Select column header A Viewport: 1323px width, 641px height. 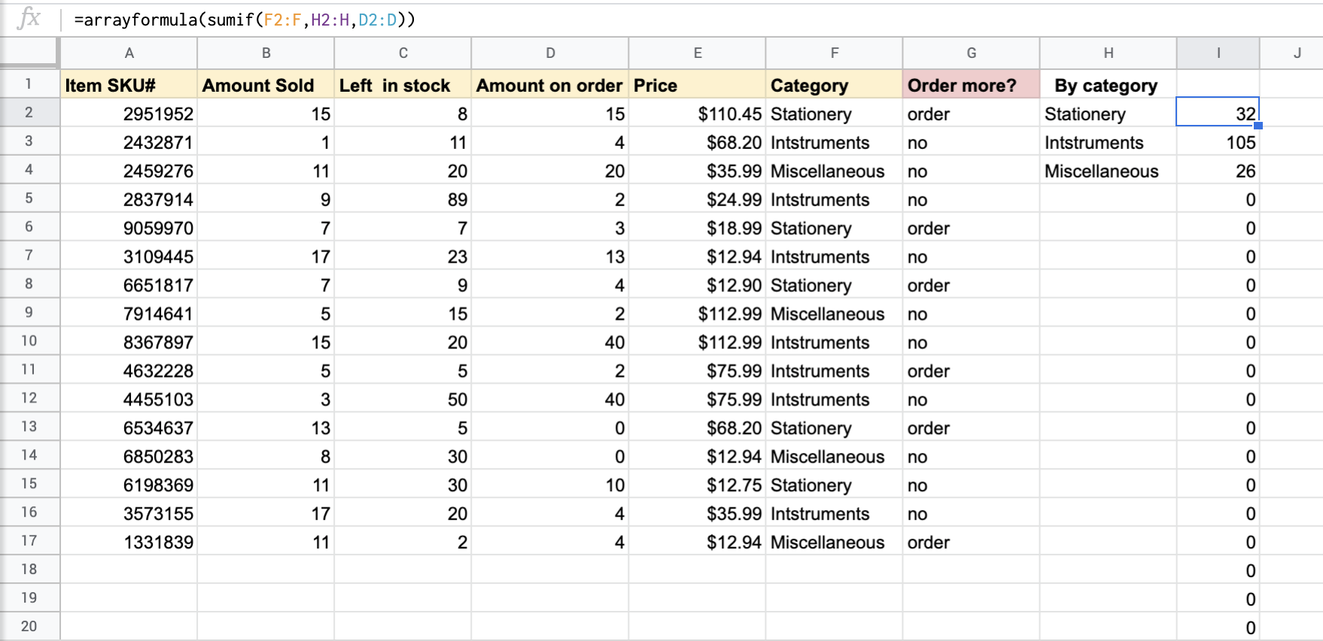129,53
